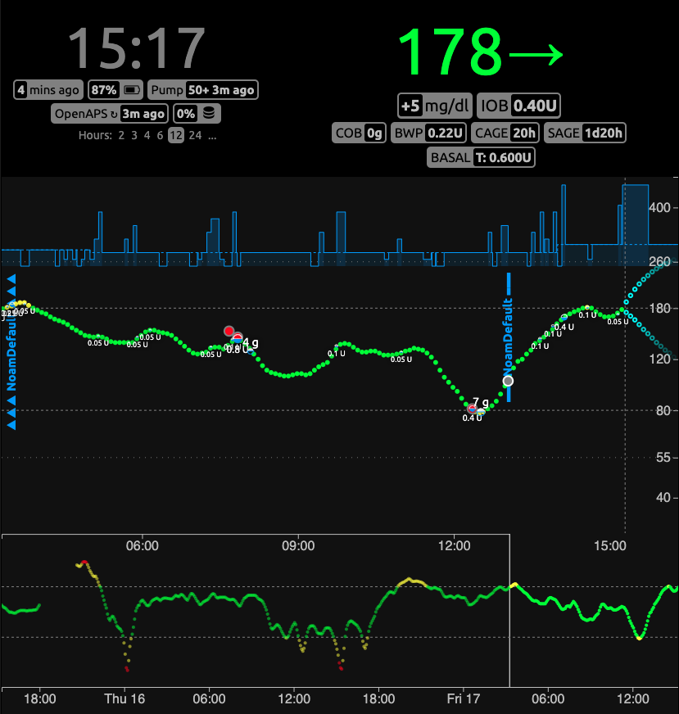679x714 pixels.
Task: Select the 4 hours view option
Action: click(x=147, y=136)
